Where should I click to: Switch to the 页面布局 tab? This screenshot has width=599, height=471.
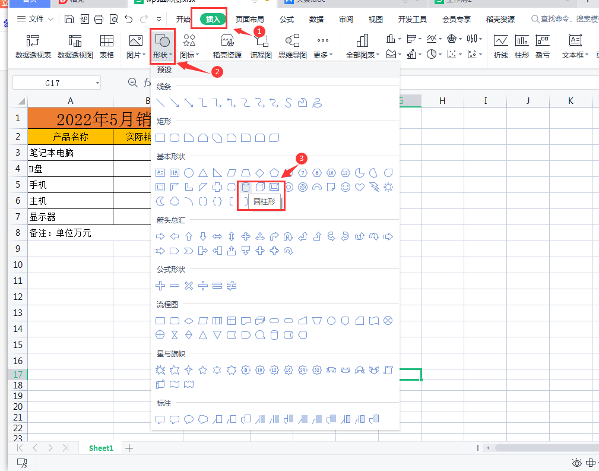coord(249,19)
